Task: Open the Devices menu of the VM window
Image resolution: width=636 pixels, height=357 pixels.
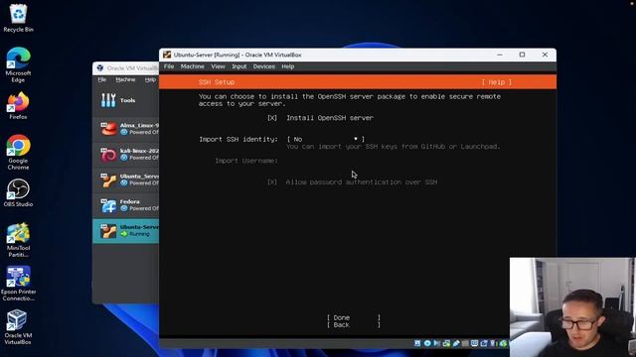Action: coord(264,66)
